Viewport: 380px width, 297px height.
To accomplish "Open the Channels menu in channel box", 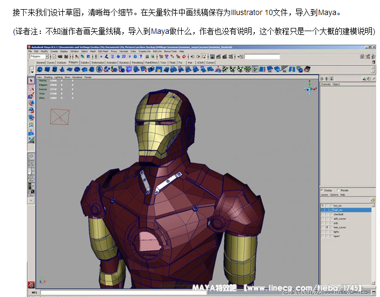I will coord(326,84).
